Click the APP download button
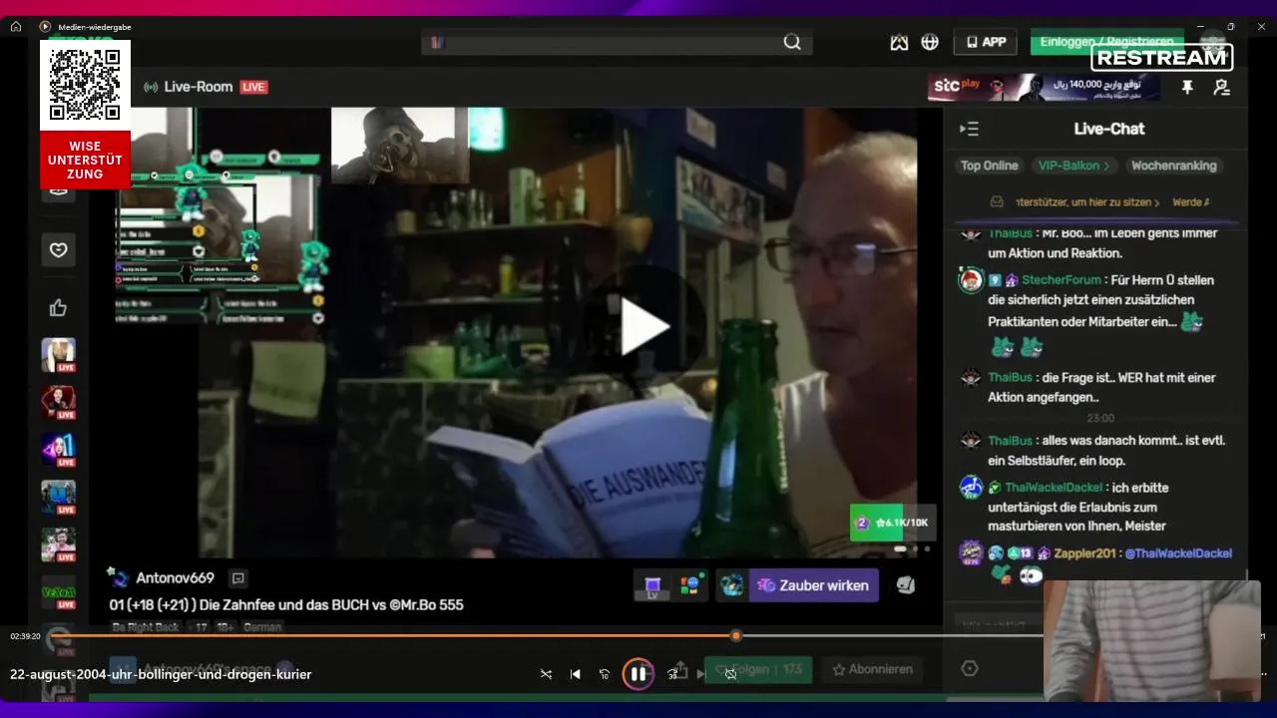The height and width of the screenshot is (718, 1277). 985,42
